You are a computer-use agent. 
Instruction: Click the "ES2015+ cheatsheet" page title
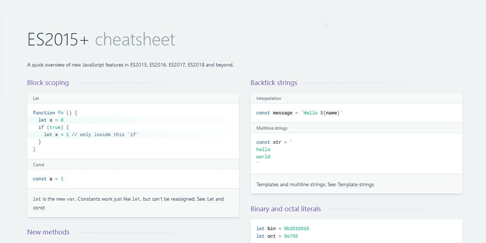pos(101,40)
